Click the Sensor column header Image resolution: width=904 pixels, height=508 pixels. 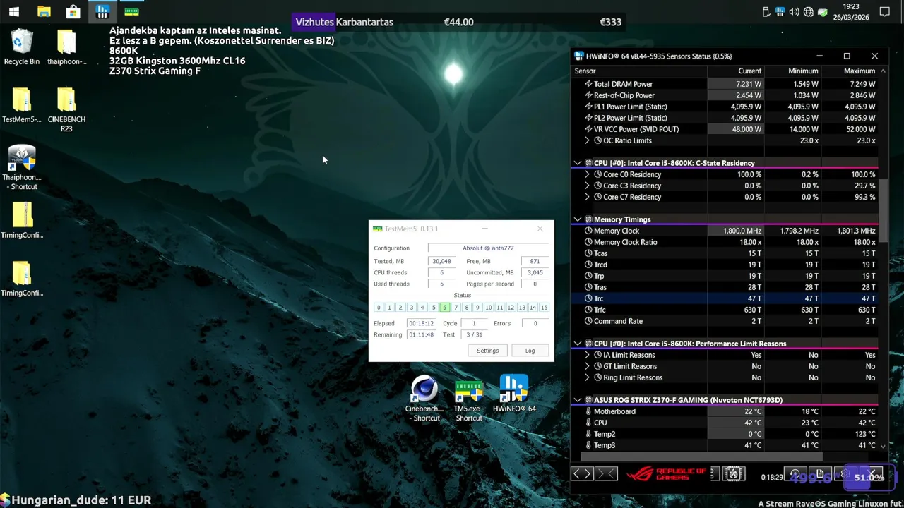(639, 71)
